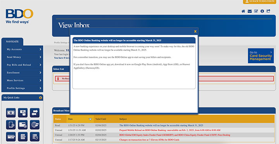Click the View Inbox page heading
Viewport: 279px width, 144px height.
(74, 25)
